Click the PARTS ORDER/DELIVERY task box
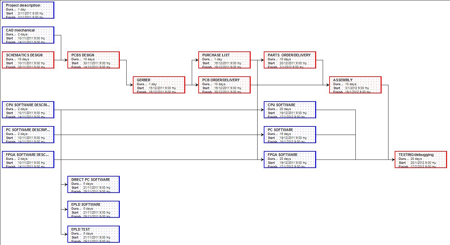The image size is (450, 245). coord(290,60)
